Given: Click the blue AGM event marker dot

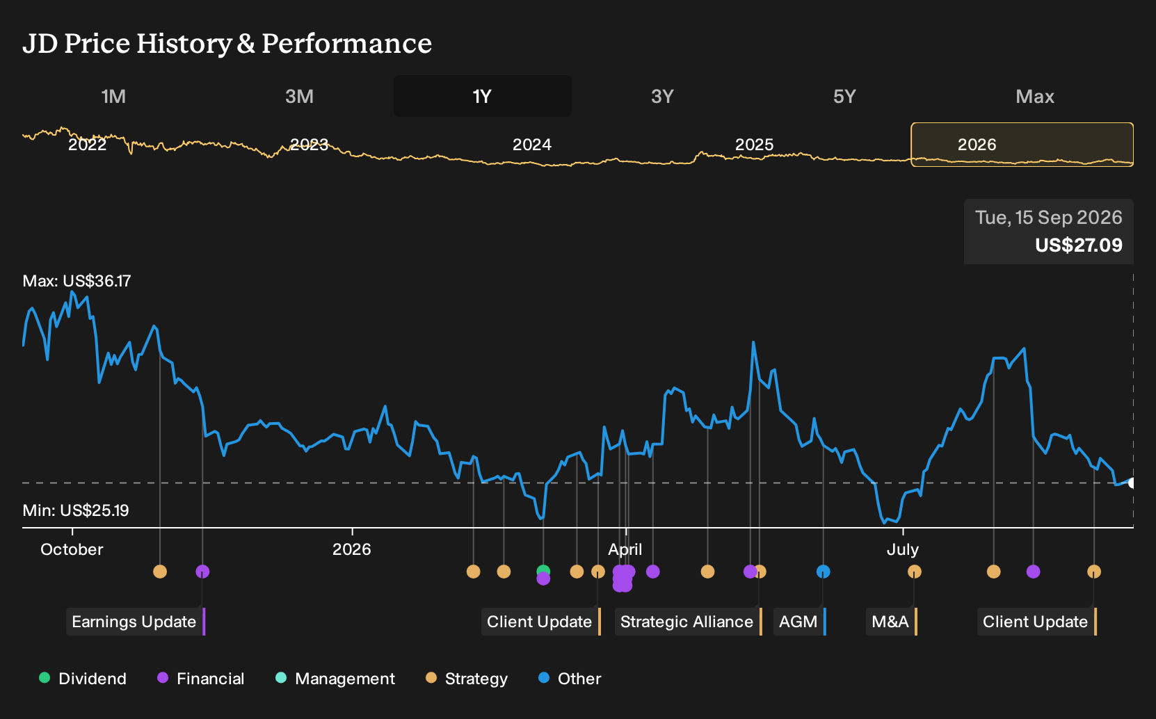Looking at the screenshot, I should click(824, 572).
